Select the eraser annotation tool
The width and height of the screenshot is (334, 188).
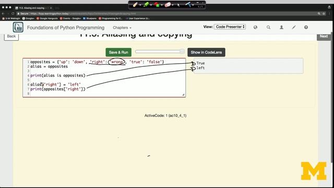[x=168, y=5]
